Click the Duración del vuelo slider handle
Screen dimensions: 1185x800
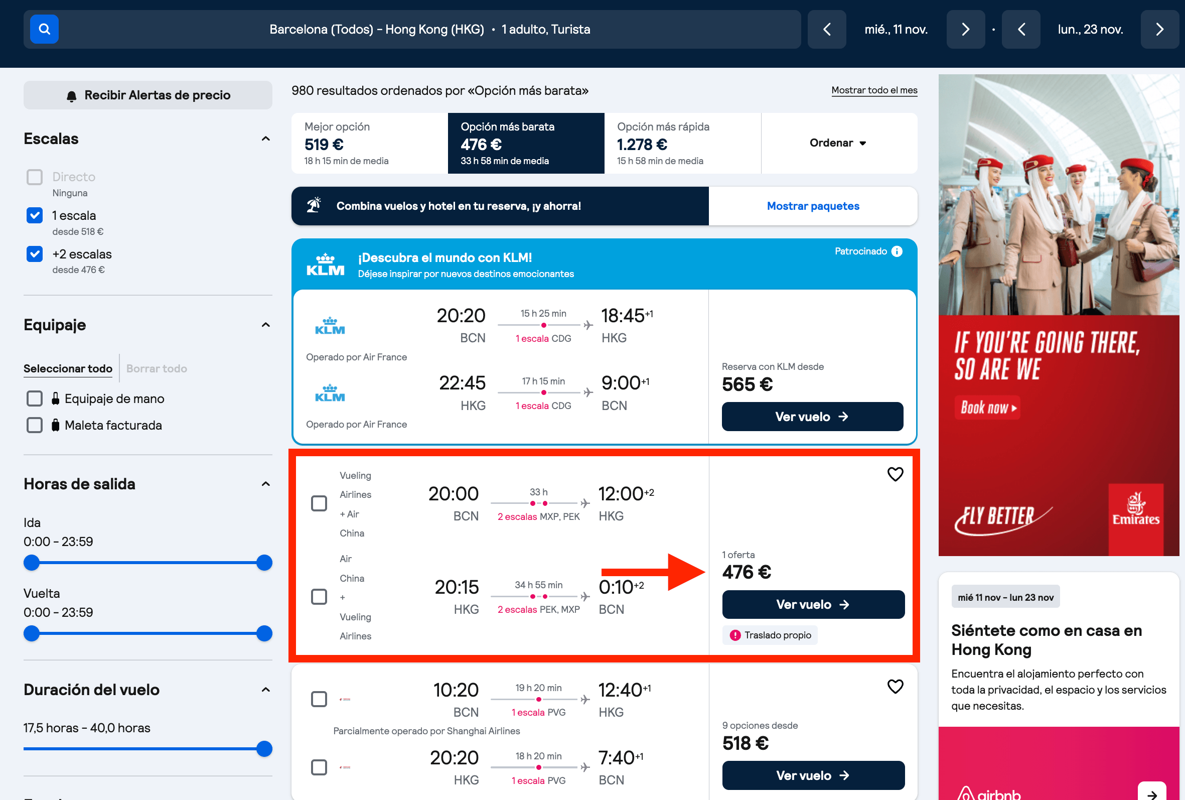pos(264,749)
